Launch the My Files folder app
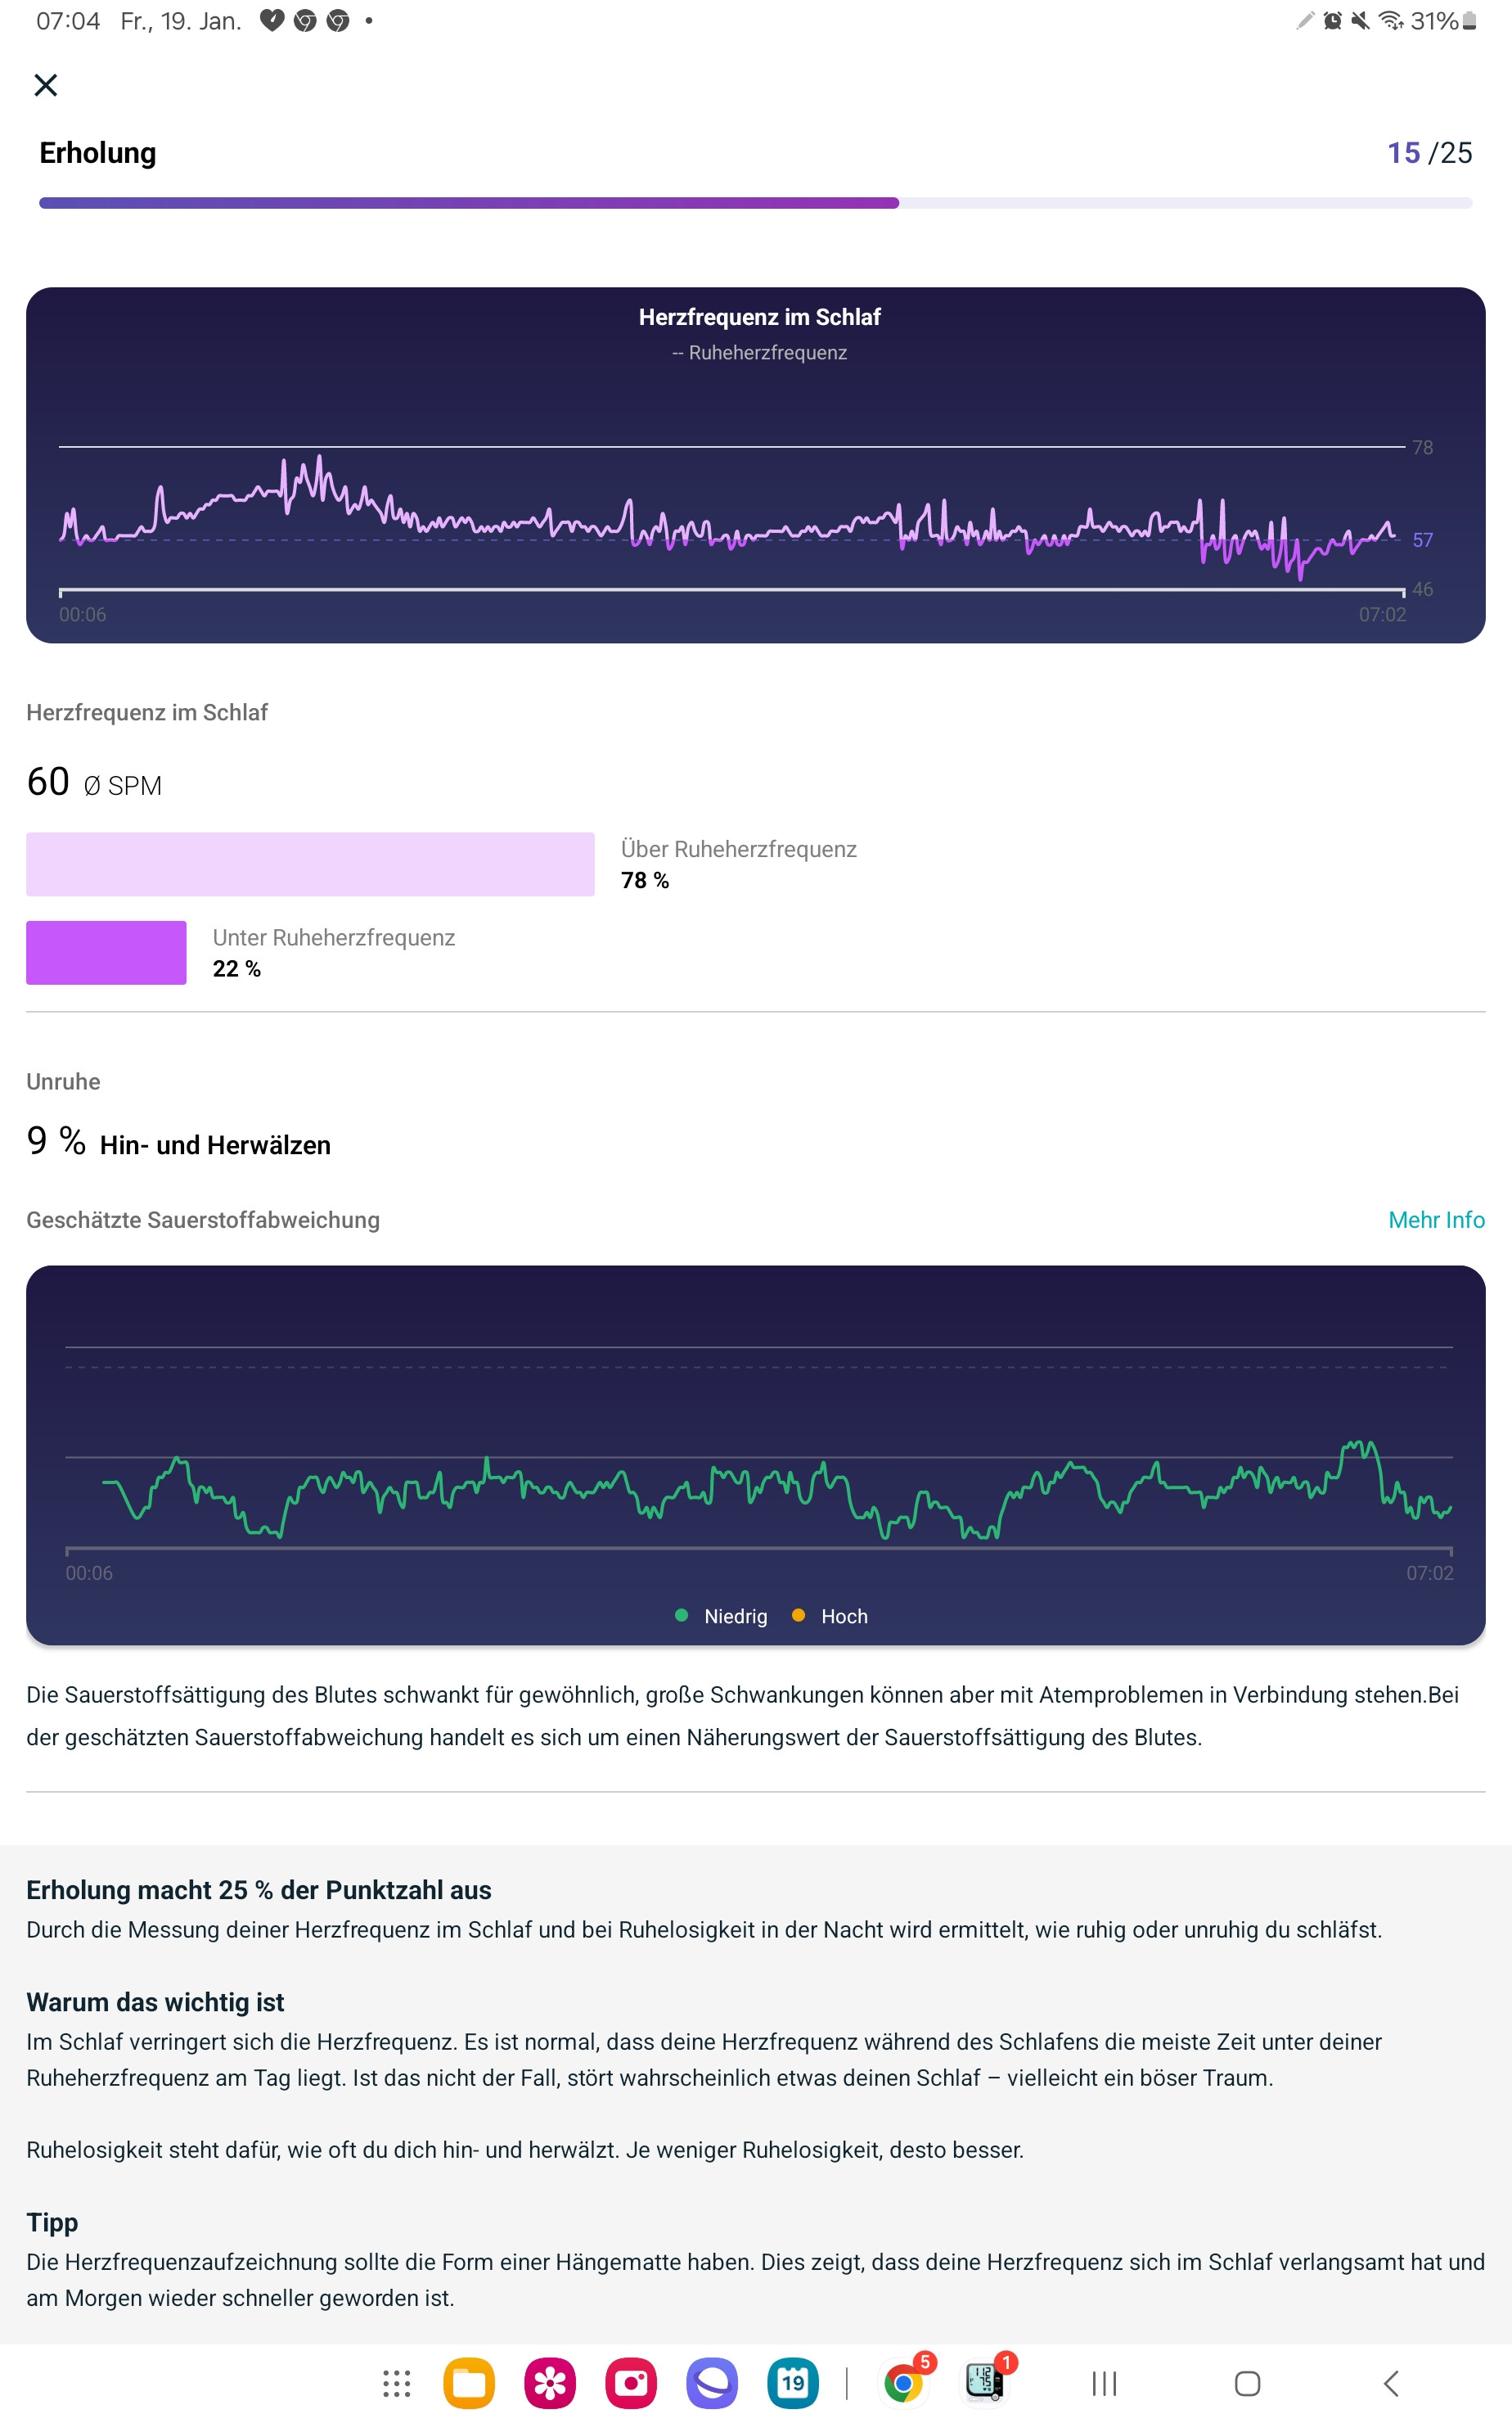The height and width of the screenshot is (2423, 1512). pos(469,2383)
